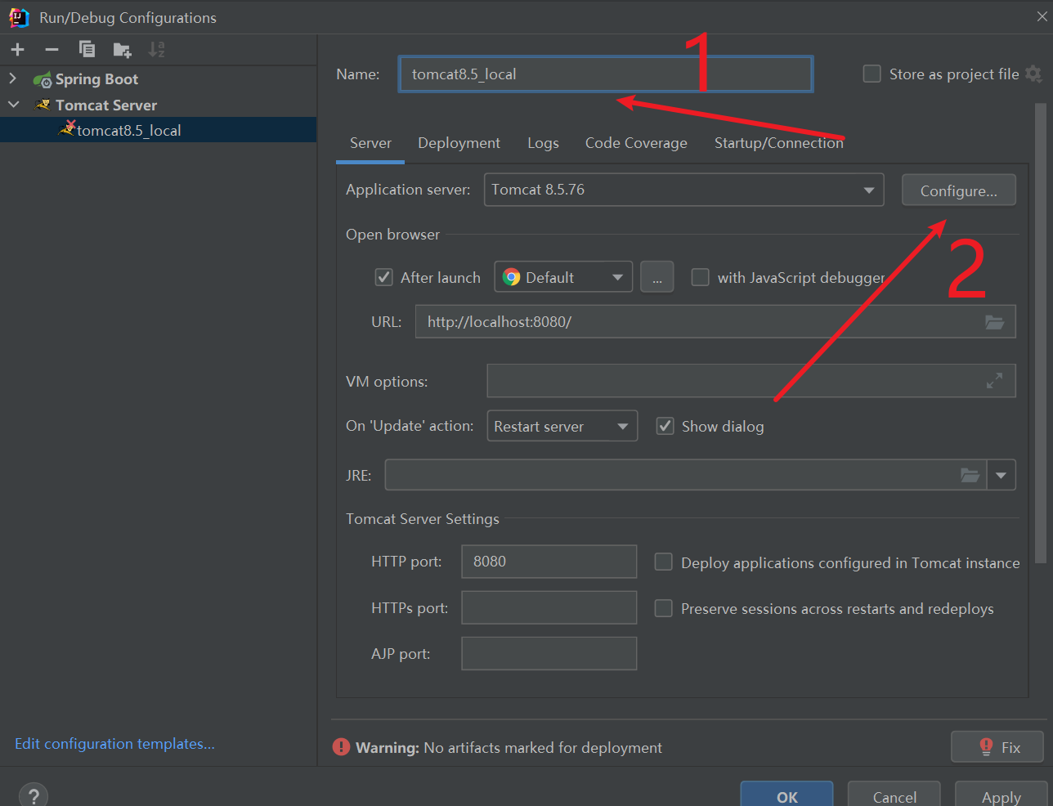
Task: Click the settings panel vertical scrollbar
Action: pos(1040,334)
